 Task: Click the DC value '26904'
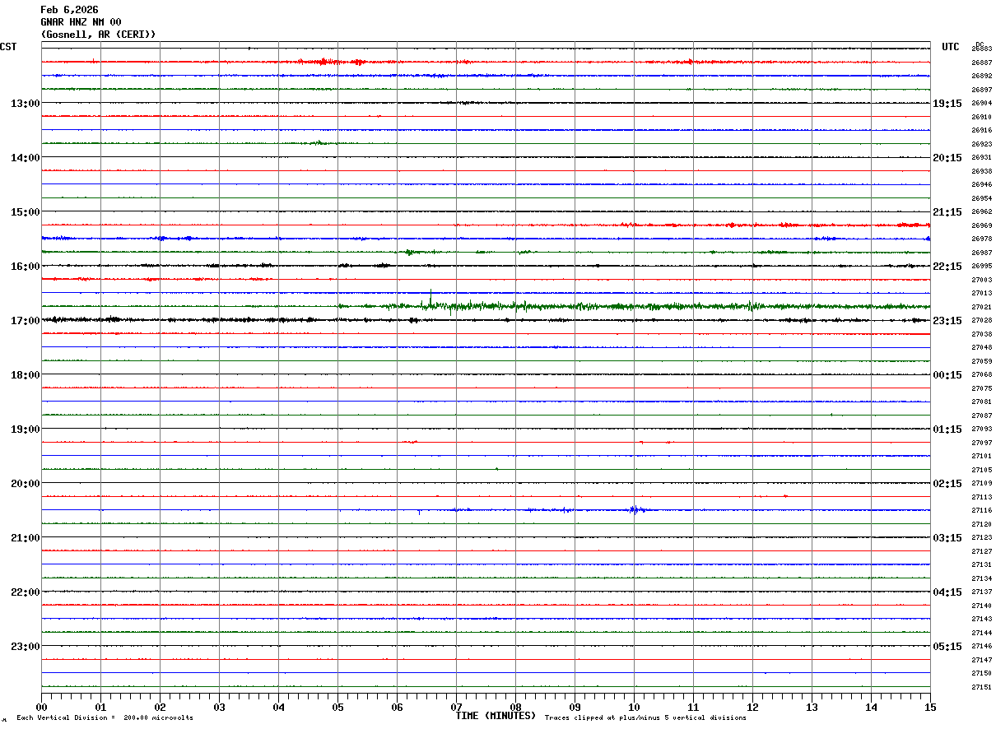pos(981,104)
